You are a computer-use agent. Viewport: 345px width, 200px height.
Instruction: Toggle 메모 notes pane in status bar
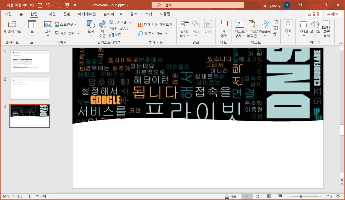click(230, 196)
